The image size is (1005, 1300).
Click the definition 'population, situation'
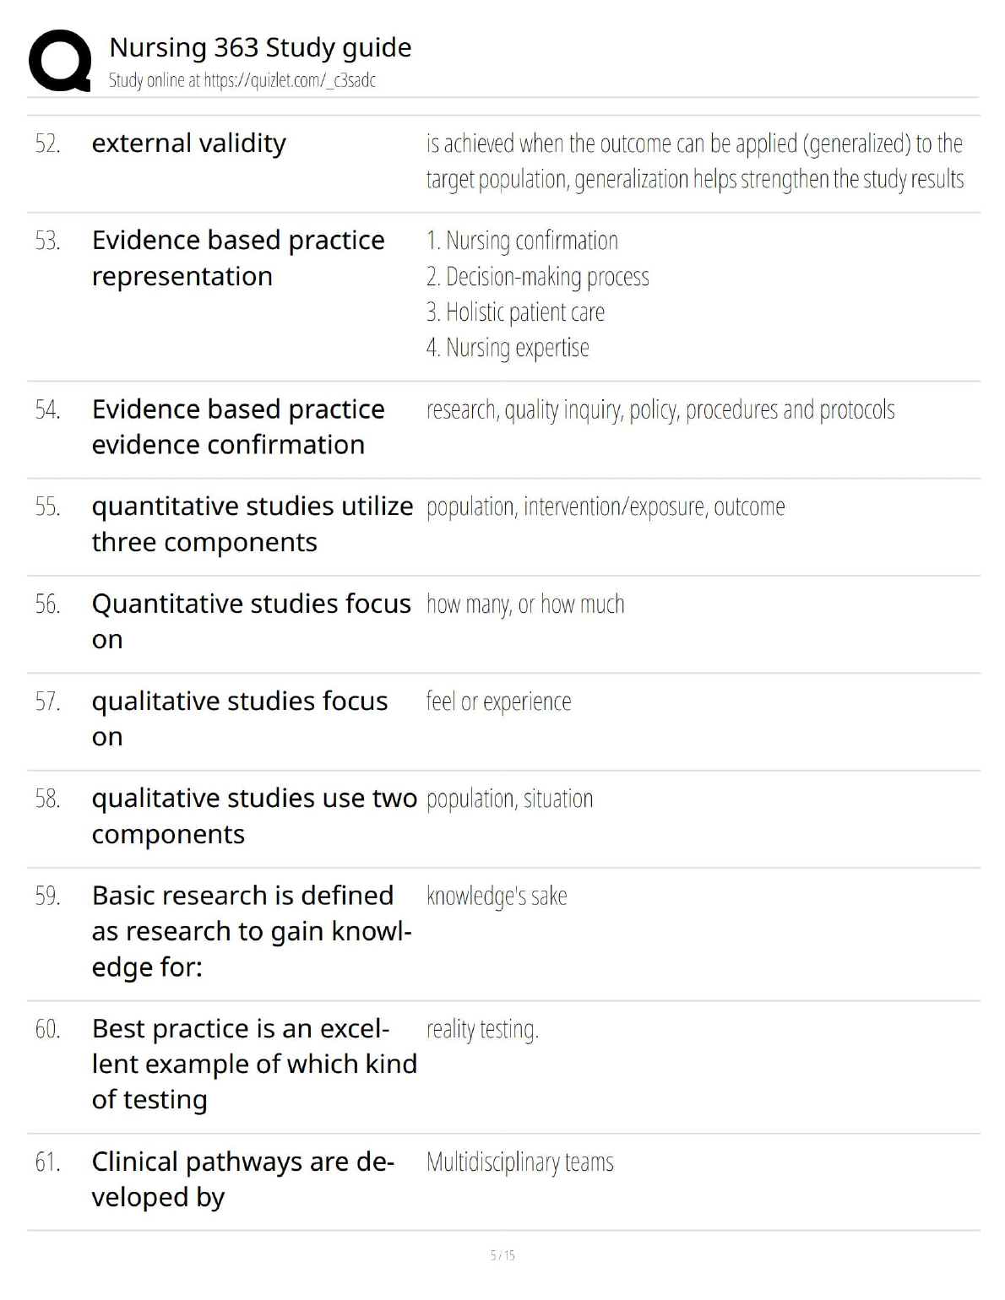[x=509, y=799]
